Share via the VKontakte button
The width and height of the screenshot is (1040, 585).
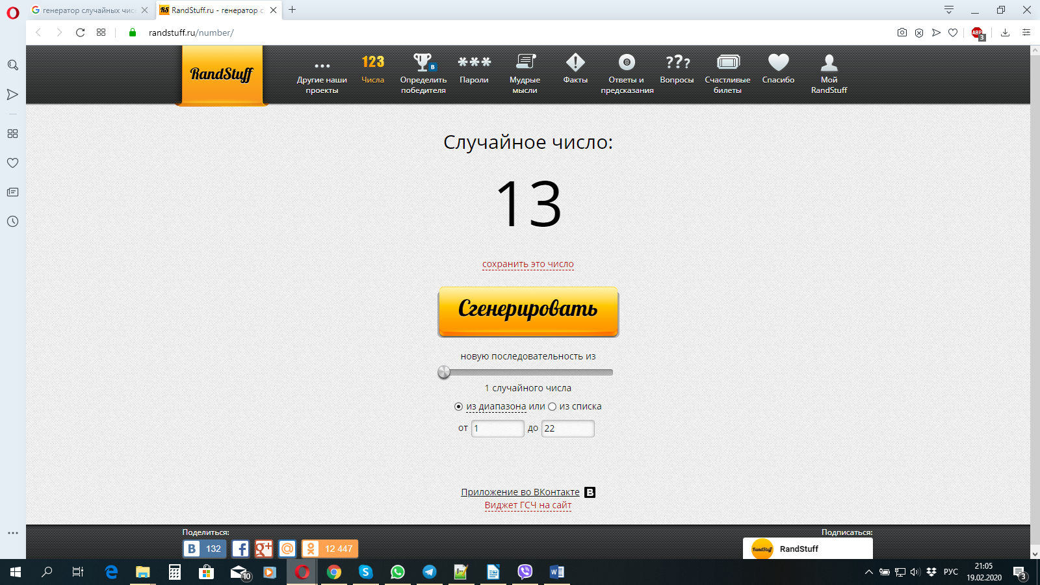click(204, 549)
